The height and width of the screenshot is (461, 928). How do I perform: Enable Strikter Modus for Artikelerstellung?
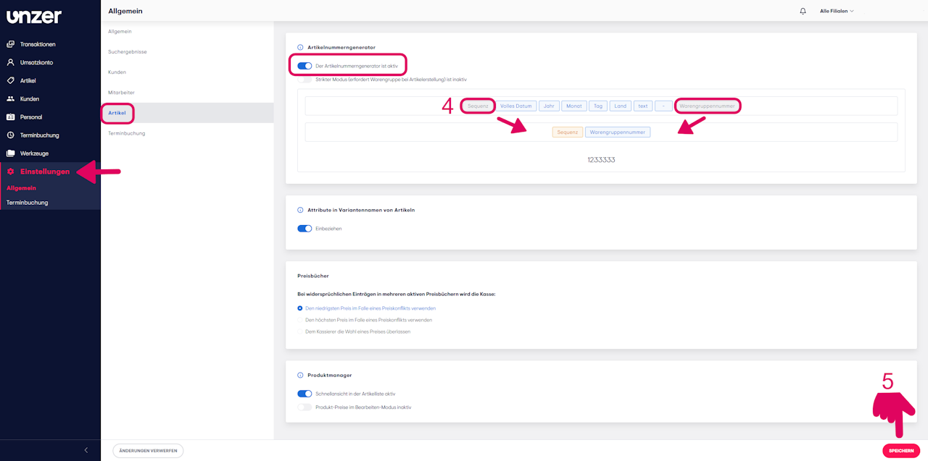pyautogui.click(x=305, y=79)
